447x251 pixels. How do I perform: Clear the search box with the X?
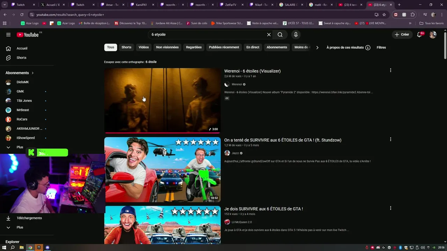269,35
